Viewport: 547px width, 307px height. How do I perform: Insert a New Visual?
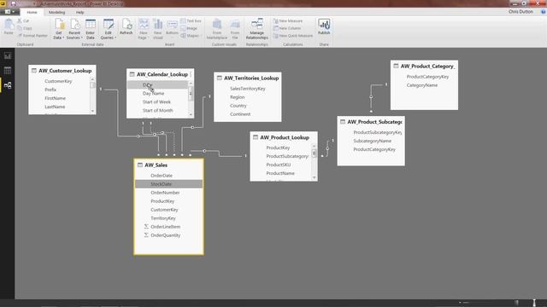157,29
